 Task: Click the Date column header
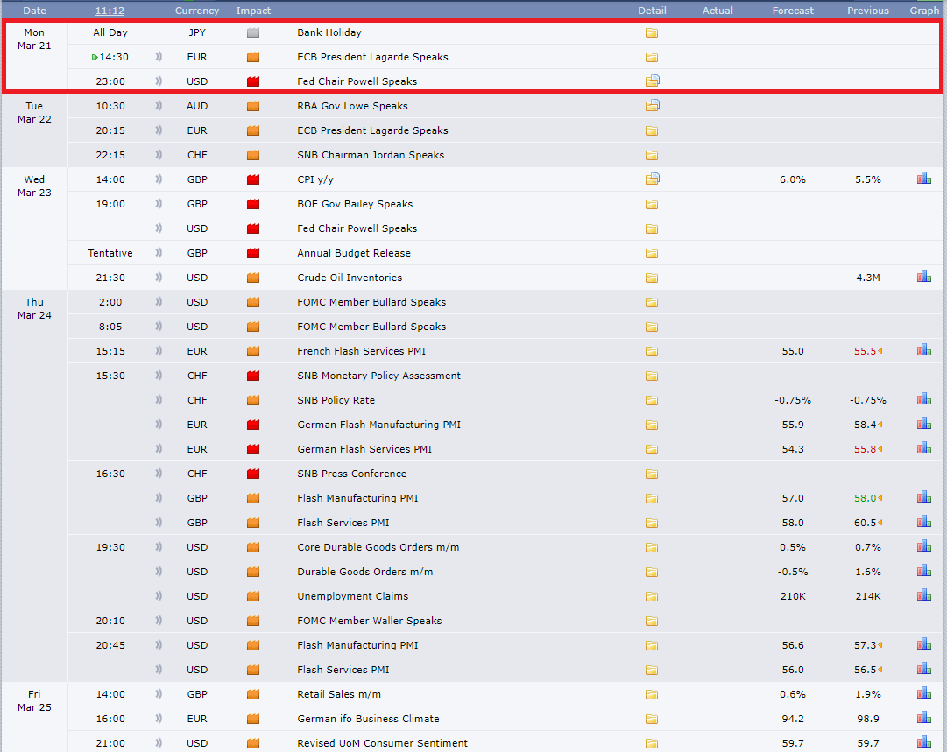(x=34, y=11)
